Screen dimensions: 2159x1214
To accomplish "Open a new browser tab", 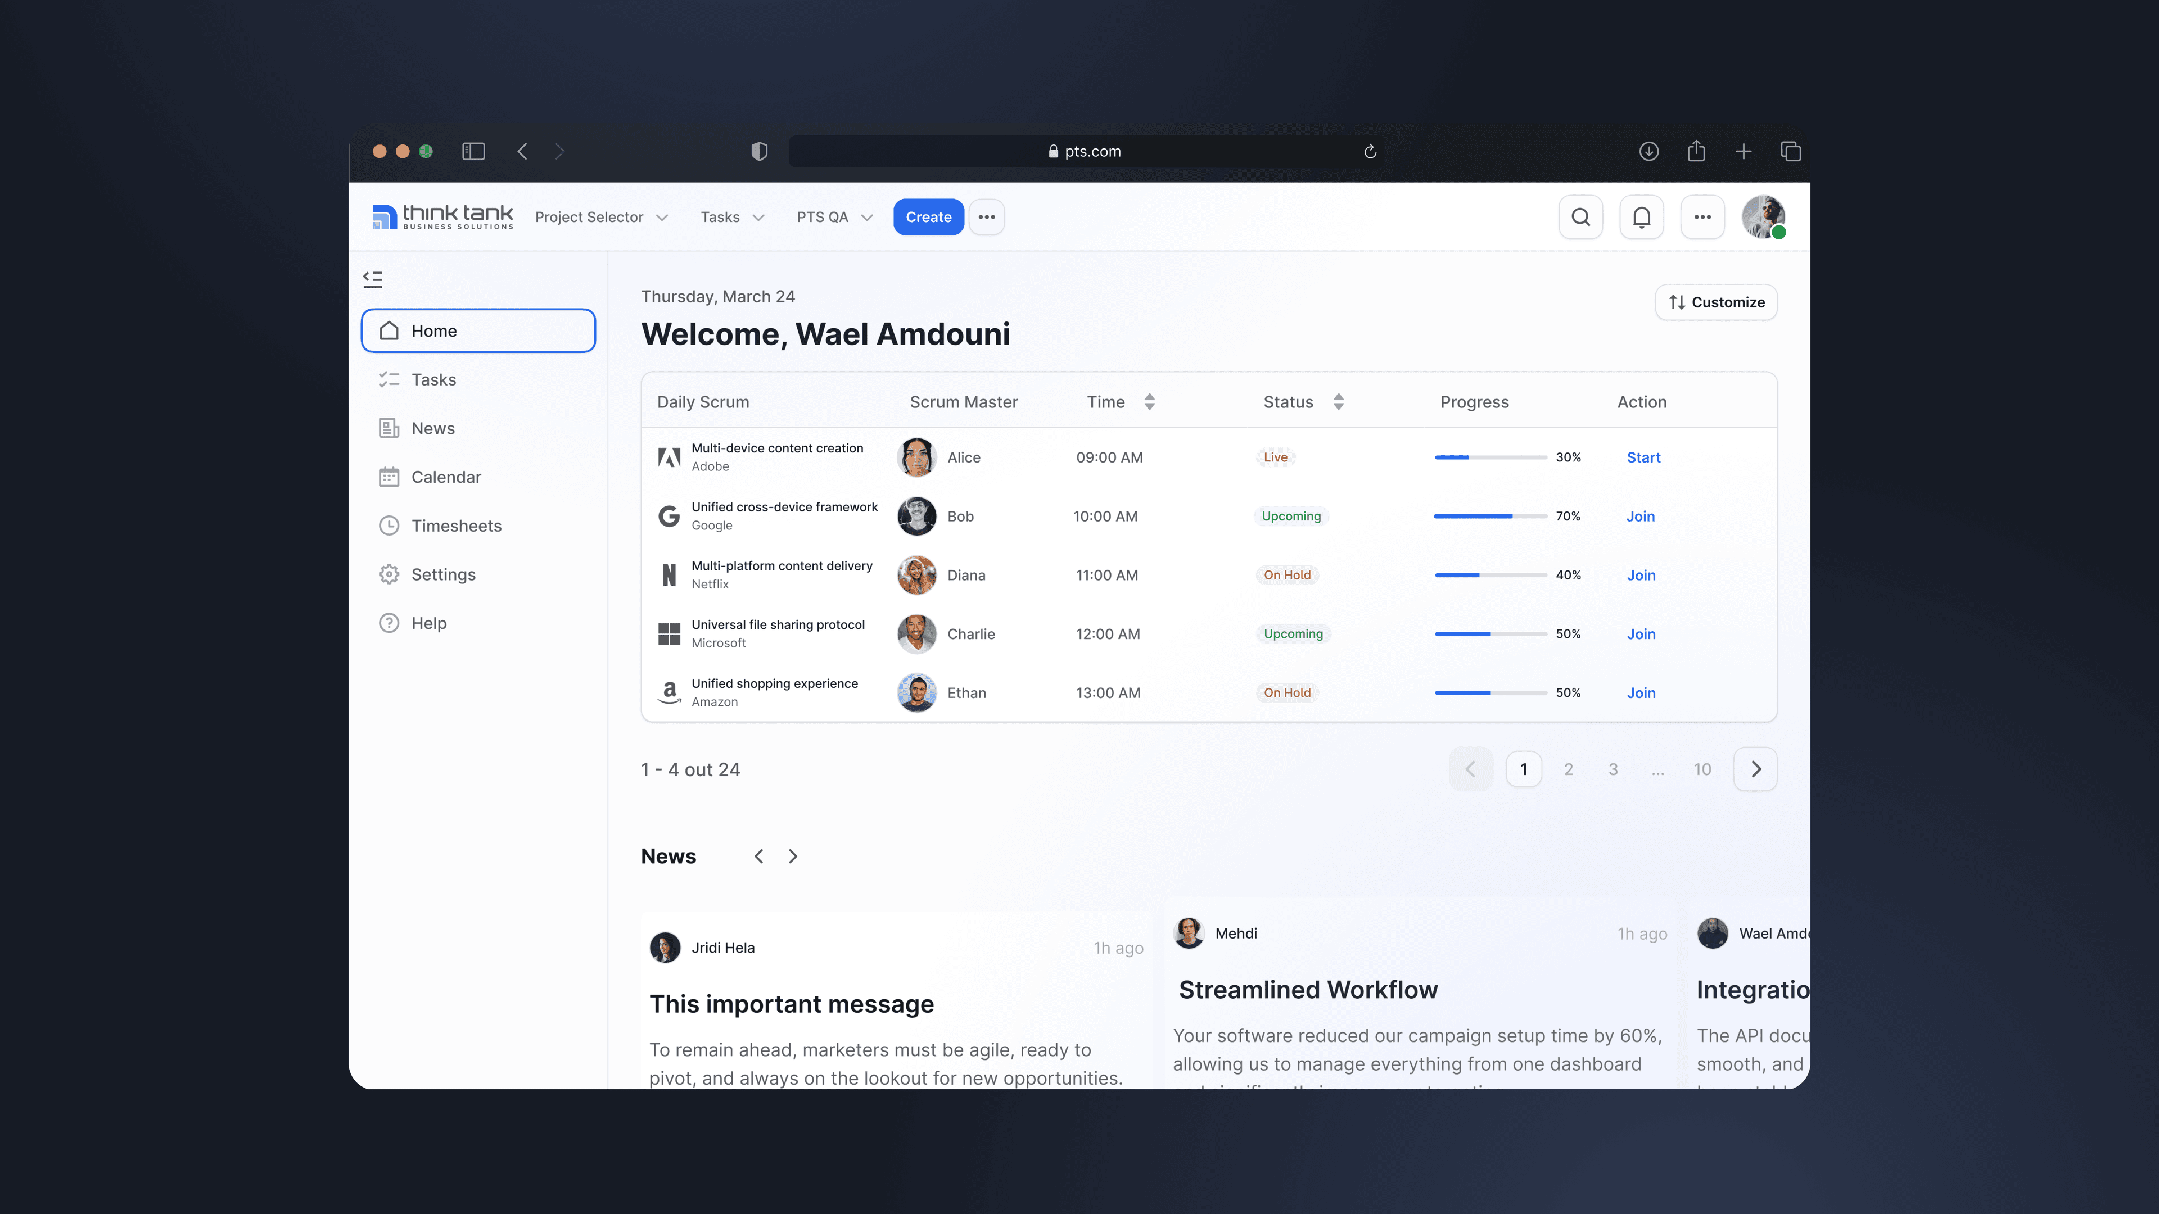I will (x=1744, y=152).
